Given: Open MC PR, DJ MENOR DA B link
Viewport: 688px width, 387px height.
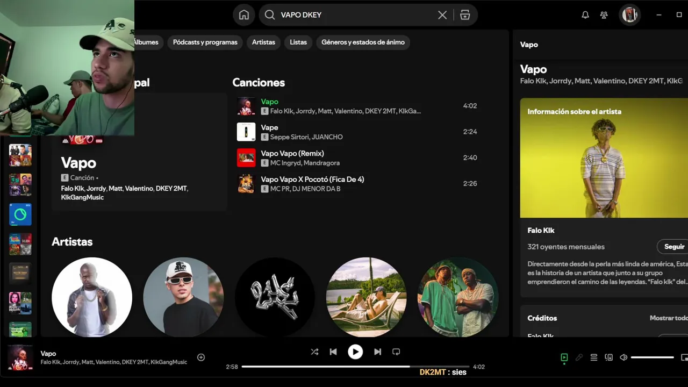Looking at the screenshot, I should (305, 189).
